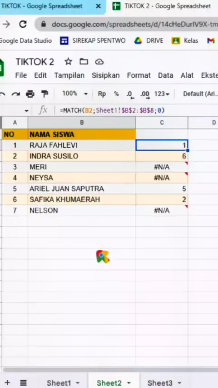Image resolution: width=218 pixels, height=388 pixels.
Task: Open the 100% zoom dropdown
Action: [x=75, y=94]
